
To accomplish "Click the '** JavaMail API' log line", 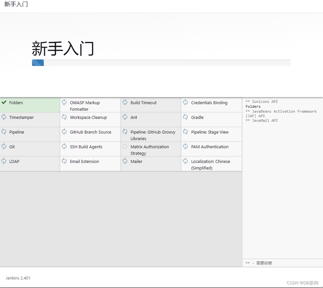I will 262,120.
